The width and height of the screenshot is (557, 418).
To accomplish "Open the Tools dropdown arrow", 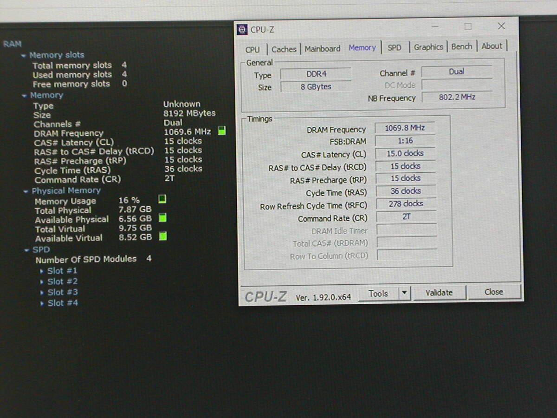I will tap(404, 293).
